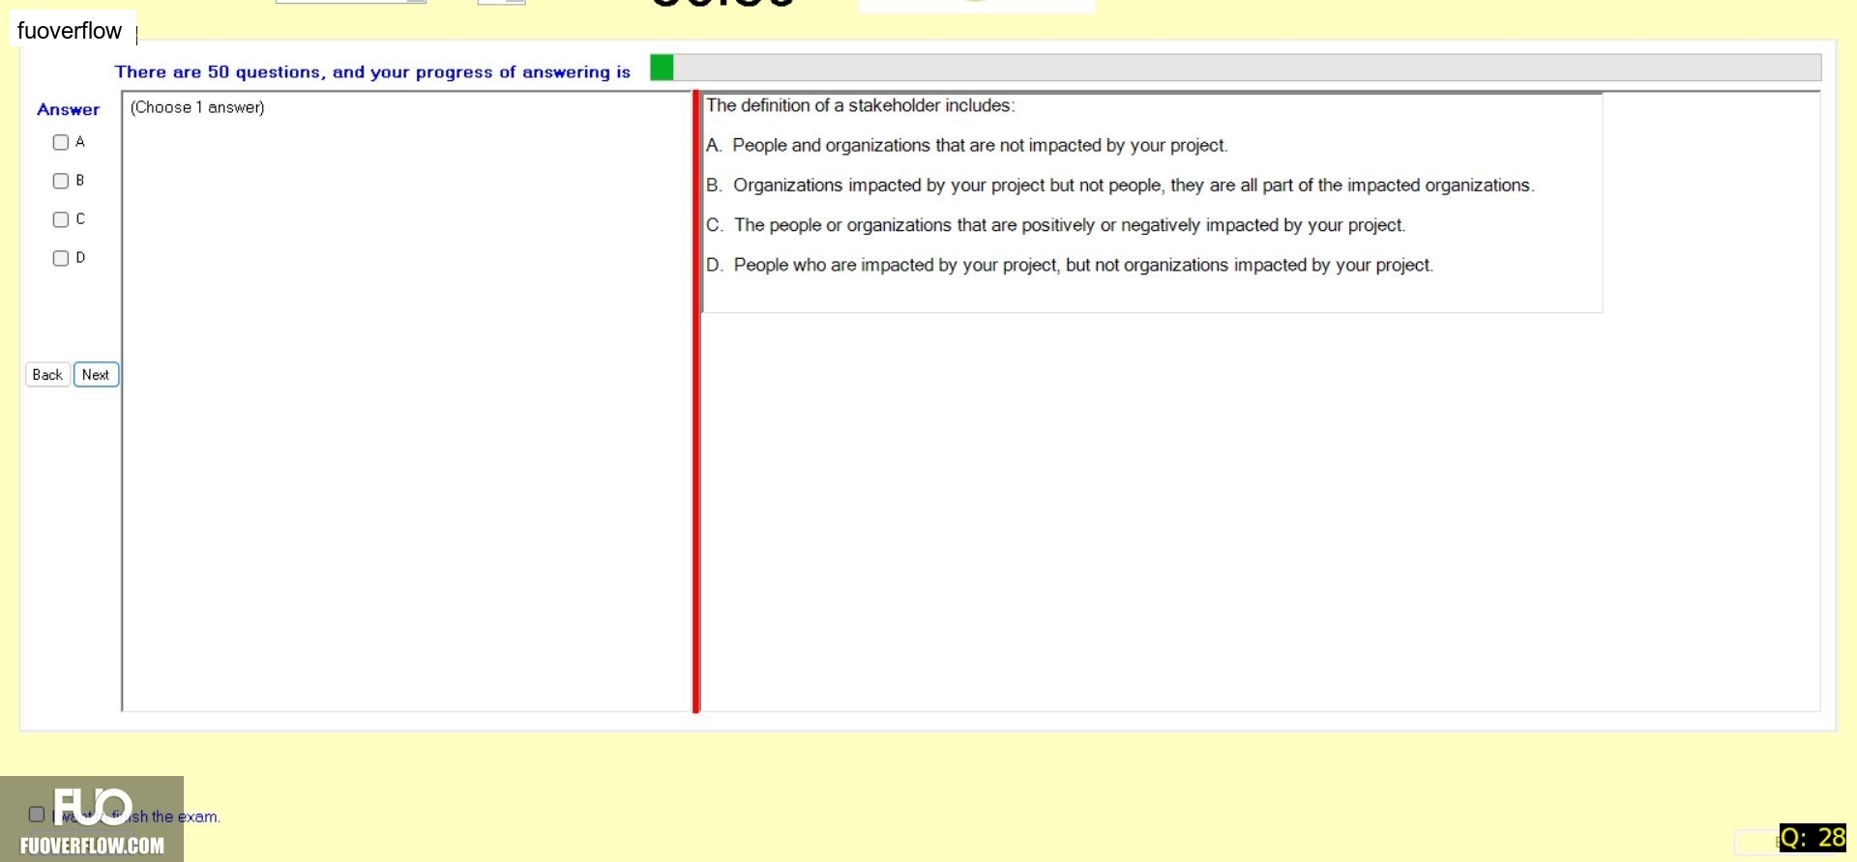This screenshot has width=1857, height=862.
Task: Check answer option B checkbox
Action: 61,181
